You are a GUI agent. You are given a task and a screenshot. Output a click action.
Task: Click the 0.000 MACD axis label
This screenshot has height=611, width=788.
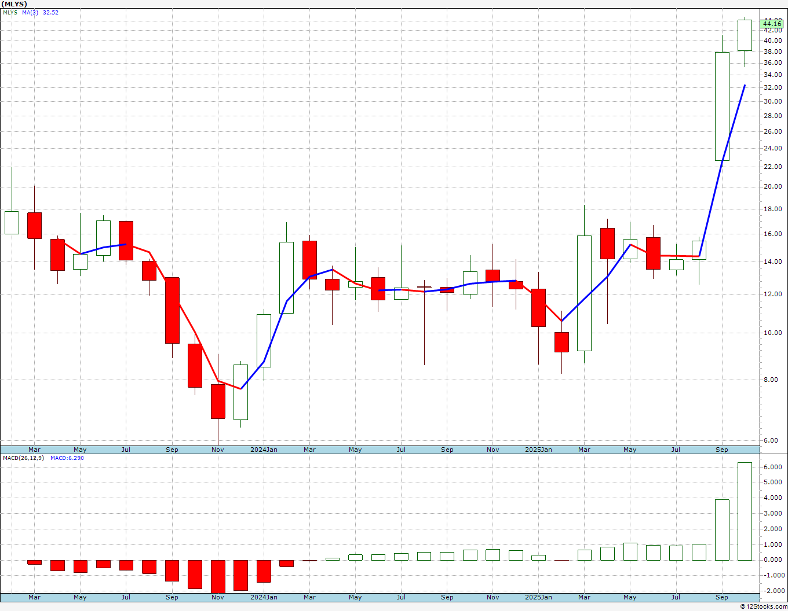pyautogui.click(x=774, y=560)
